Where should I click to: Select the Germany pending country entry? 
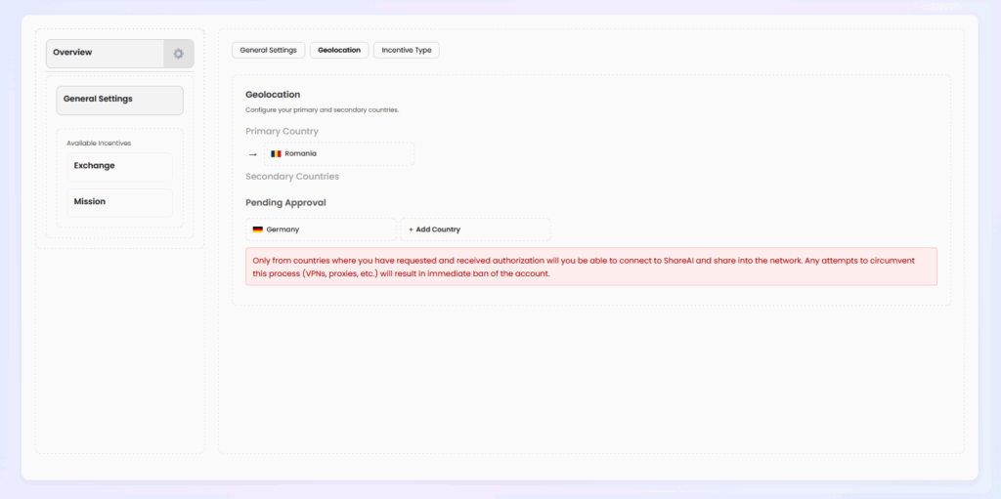point(321,229)
